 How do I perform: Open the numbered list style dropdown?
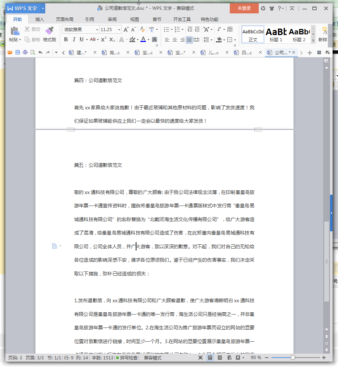click(183, 29)
